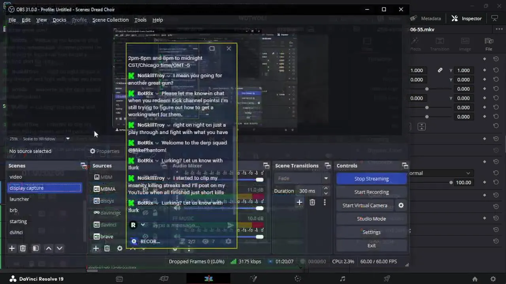Remove selected scene with Scenes trash icon
The image size is (506, 284).
pos(23,248)
